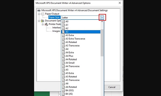Select A6 Rotated paper size

tap(81, 87)
